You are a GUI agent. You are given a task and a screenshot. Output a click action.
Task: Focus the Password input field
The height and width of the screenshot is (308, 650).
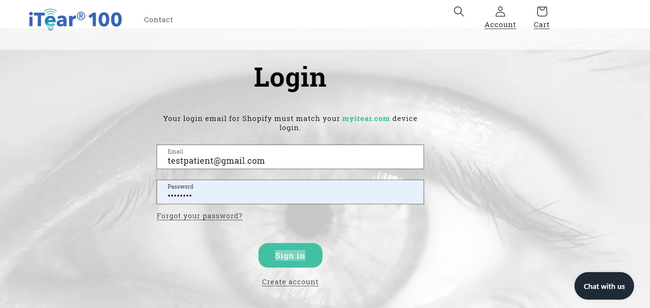point(290,192)
